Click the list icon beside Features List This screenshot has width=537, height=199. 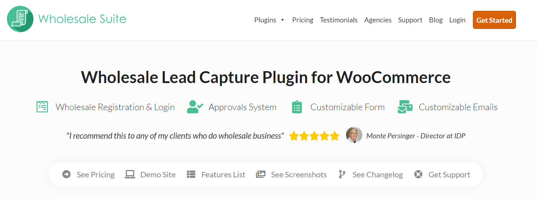[191, 174]
